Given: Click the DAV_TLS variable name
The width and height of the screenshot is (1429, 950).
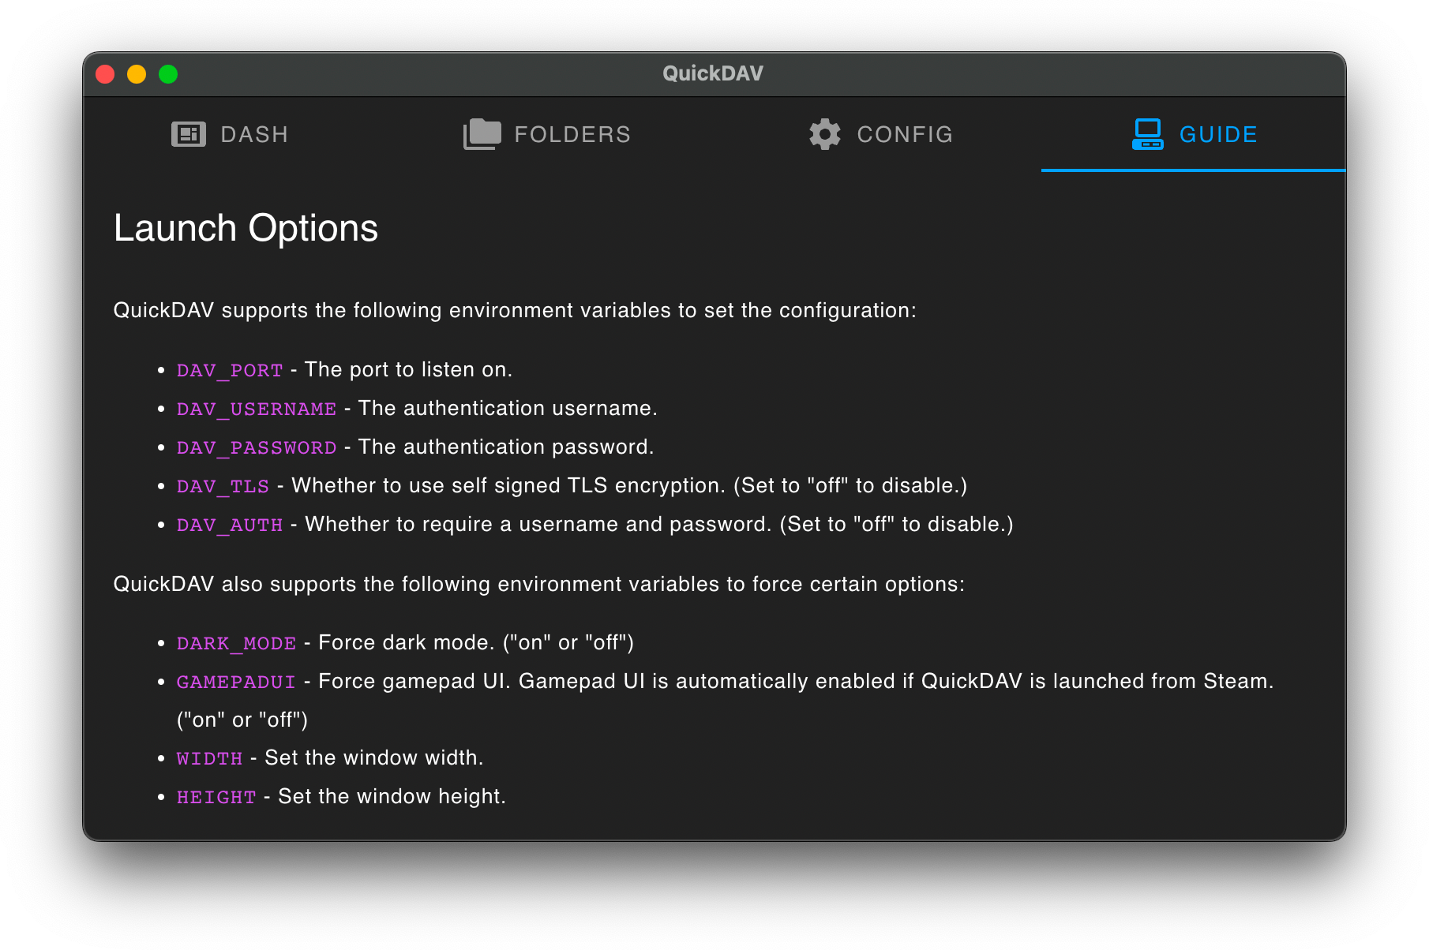Looking at the screenshot, I should (x=223, y=486).
